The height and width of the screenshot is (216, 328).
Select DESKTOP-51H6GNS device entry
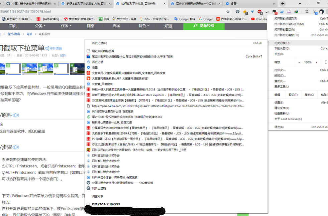[x=176, y=204]
